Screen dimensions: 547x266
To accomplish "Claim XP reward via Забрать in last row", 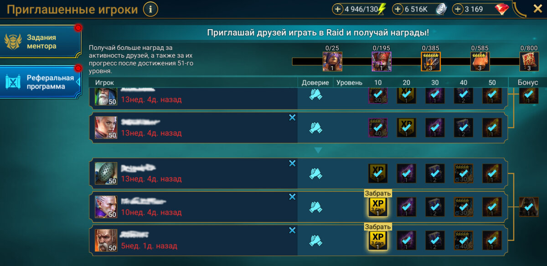I will 378,226.
